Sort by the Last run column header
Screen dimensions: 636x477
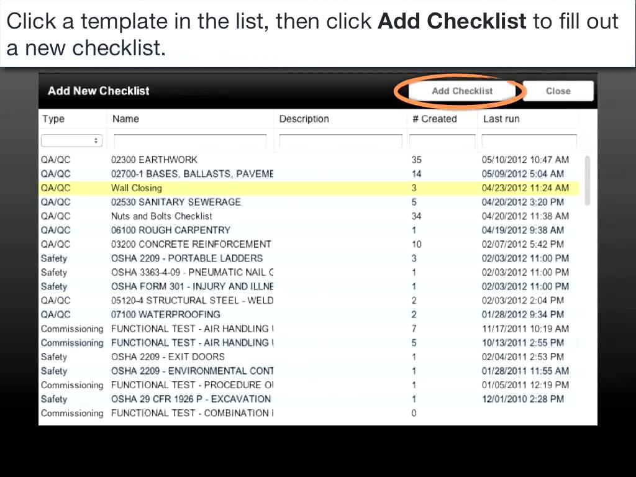tap(501, 119)
